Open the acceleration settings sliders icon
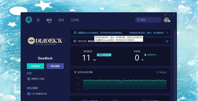The image size is (198, 101). pyautogui.click(x=167, y=41)
